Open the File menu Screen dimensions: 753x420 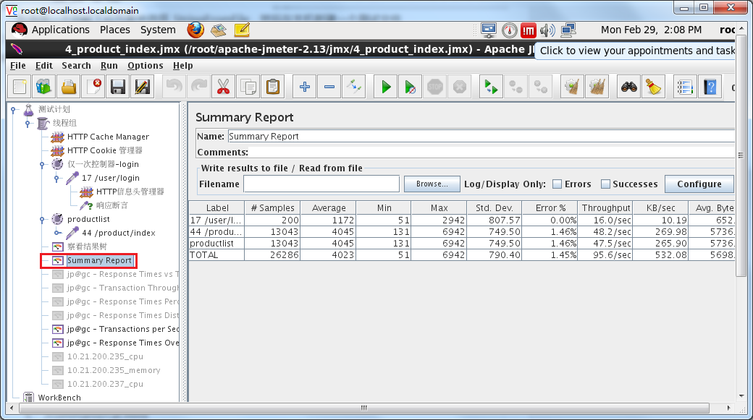coord(18,65)
